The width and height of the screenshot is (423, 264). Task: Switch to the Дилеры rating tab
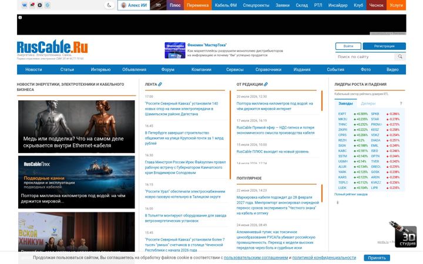point(368,103)
